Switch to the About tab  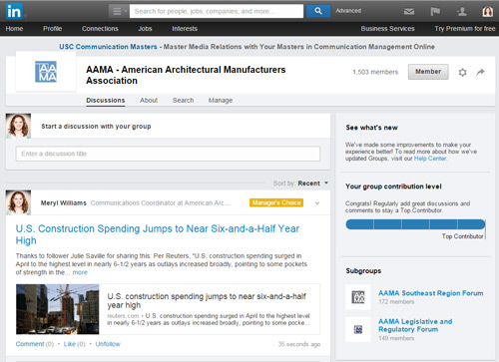click(x=149, y=101)
